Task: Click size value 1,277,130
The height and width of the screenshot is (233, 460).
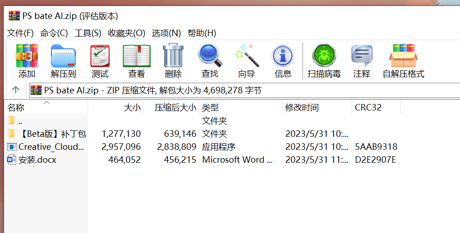Action: coord(121,134)
